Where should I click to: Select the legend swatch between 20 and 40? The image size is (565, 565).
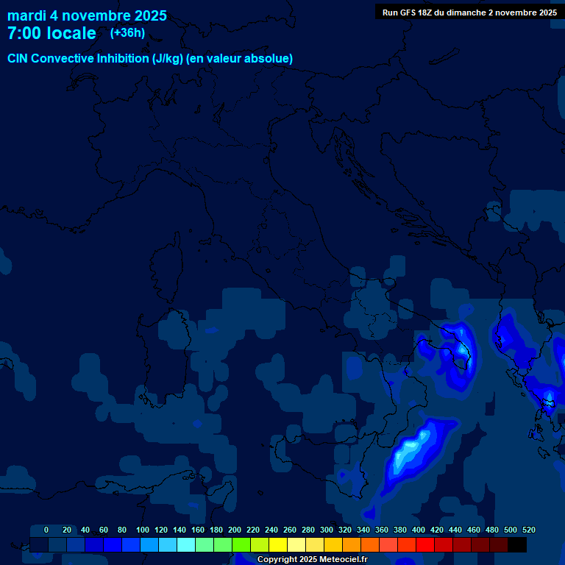[x=76, y=544]
